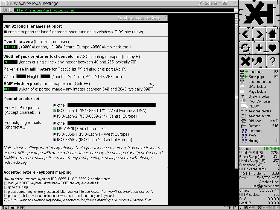Go back with the left arrow button
The width and height of the screenshot is (280, 210).
(245, 34)
